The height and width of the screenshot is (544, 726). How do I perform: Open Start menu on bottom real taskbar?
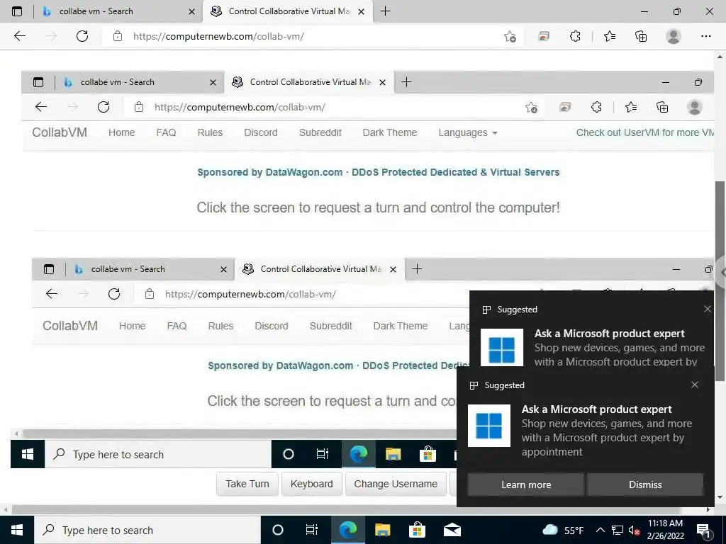[17, 530]
